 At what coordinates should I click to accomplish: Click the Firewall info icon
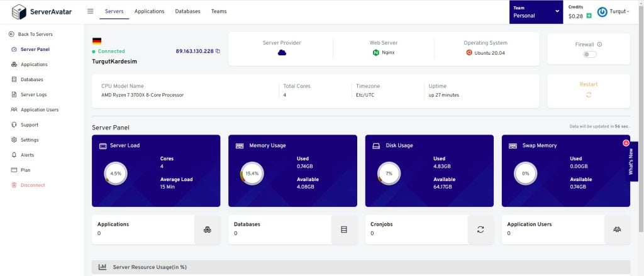point(599,45)
